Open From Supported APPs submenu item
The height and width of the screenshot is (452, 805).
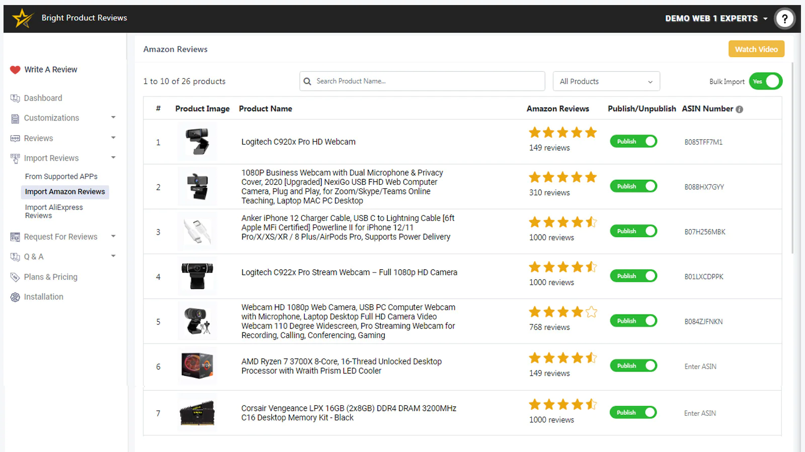coord(61,177)
